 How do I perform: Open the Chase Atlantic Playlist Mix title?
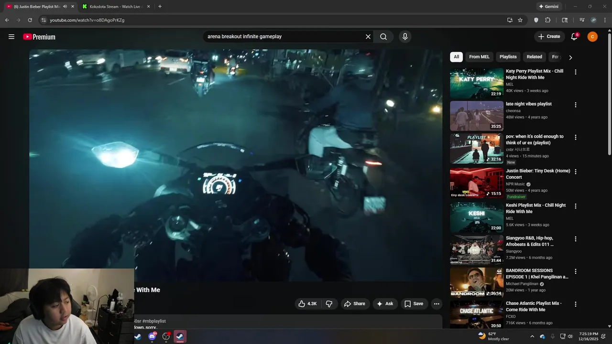pos(534,306)
